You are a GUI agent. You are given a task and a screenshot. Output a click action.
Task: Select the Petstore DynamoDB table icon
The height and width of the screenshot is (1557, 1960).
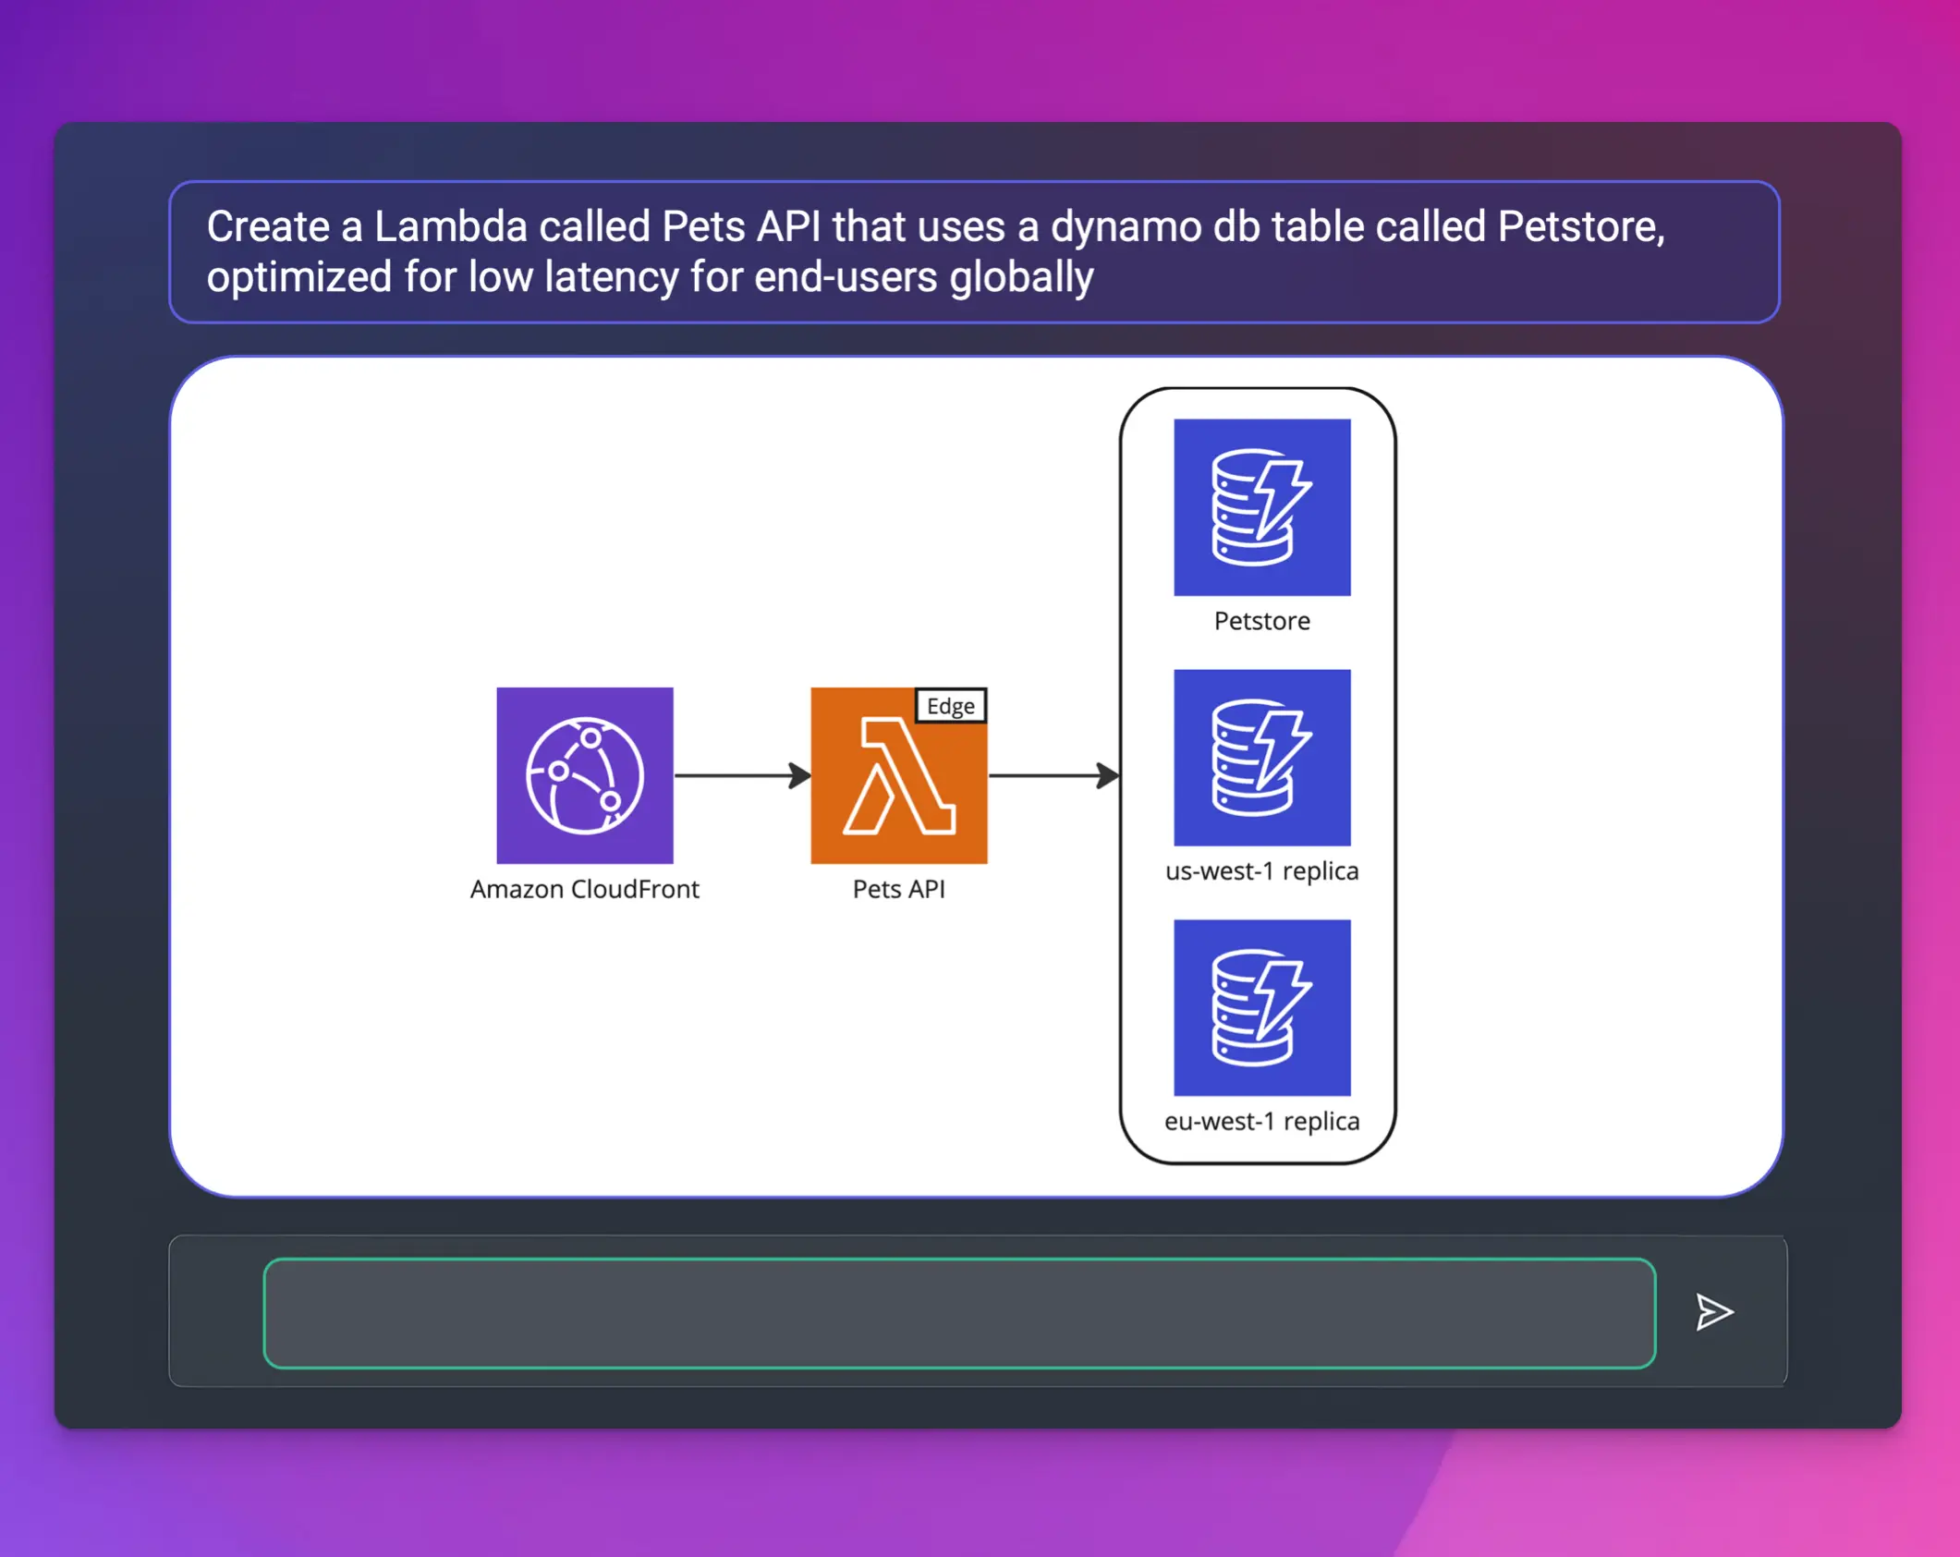(x=1260, y=507)
